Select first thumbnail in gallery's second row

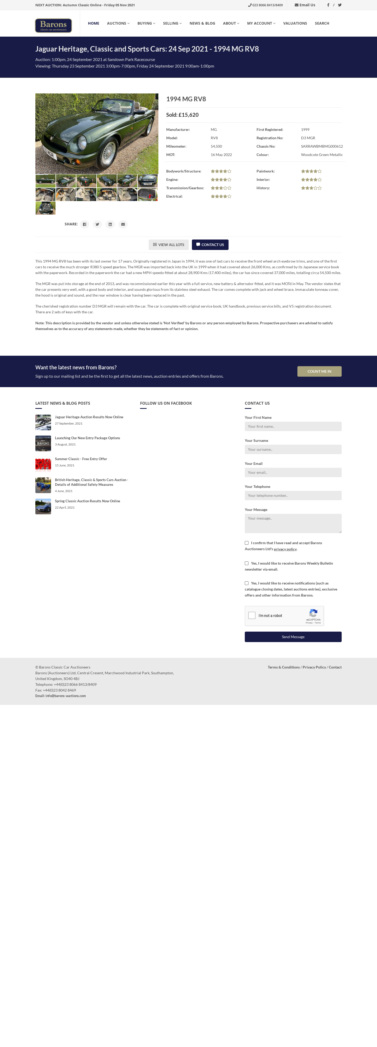pos(46,194)
